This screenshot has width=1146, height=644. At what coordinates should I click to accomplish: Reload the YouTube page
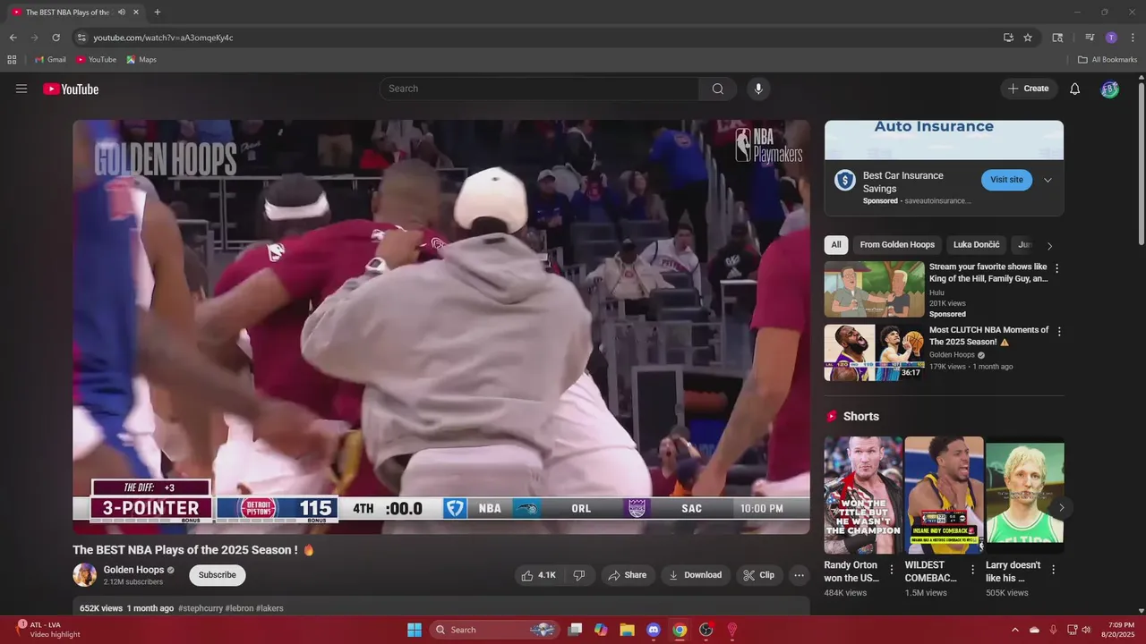tap(56, 38)
